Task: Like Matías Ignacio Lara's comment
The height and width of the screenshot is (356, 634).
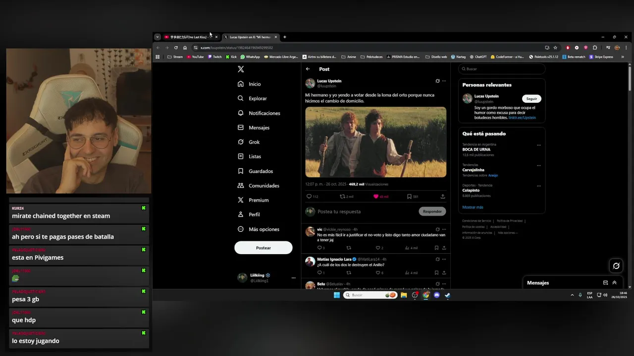Action: [x=379, y=273]
